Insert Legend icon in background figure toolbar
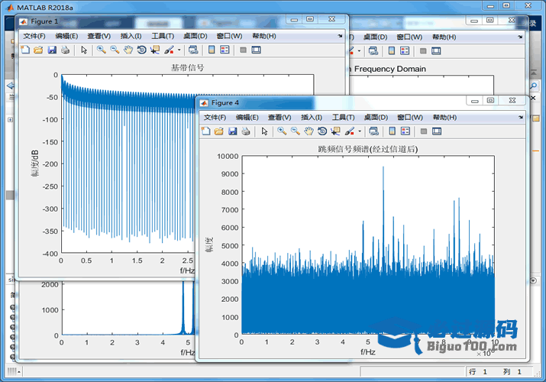This screenshot has height=382, width=546. pos(405,51)
